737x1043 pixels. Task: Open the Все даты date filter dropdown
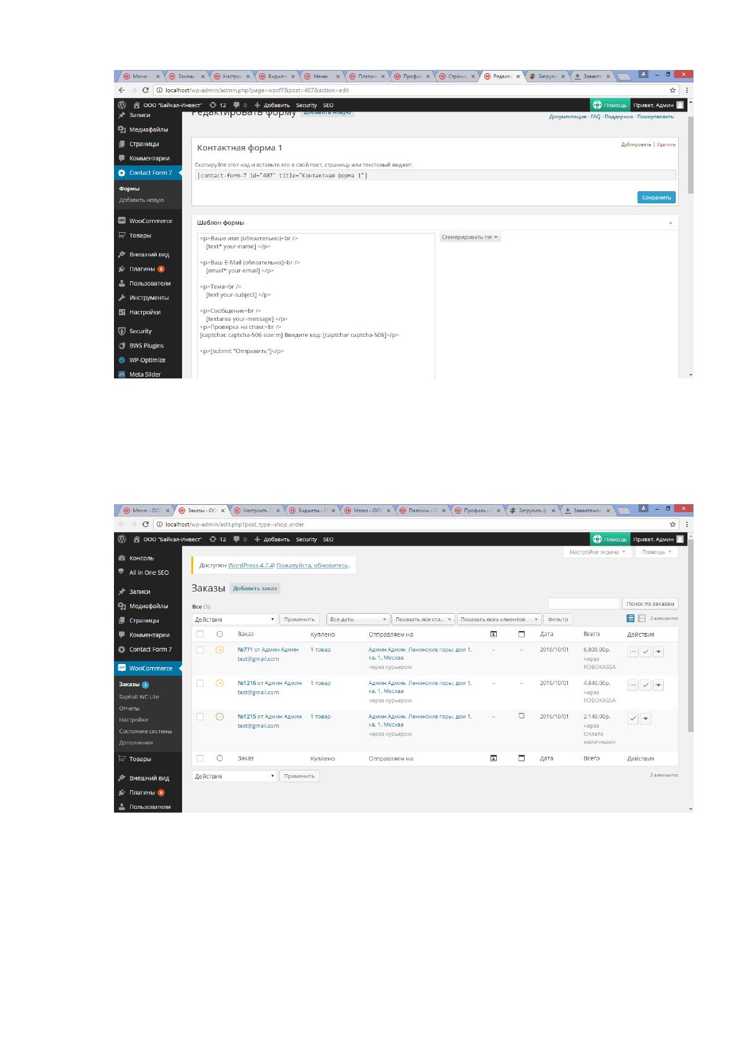(358, 619)
